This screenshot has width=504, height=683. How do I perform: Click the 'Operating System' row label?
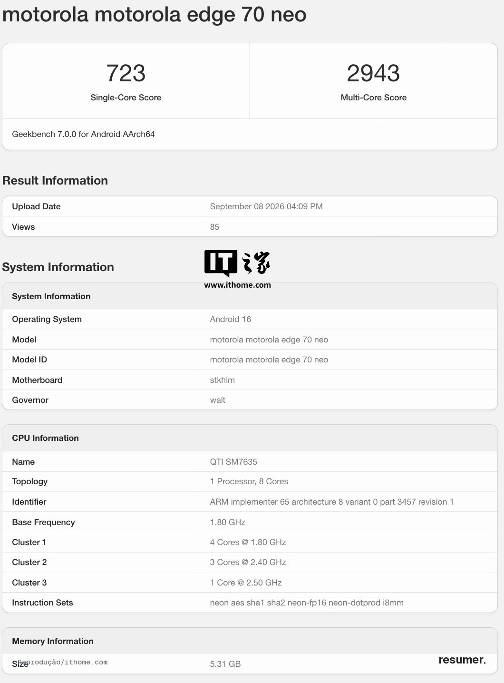pos(47,319)
